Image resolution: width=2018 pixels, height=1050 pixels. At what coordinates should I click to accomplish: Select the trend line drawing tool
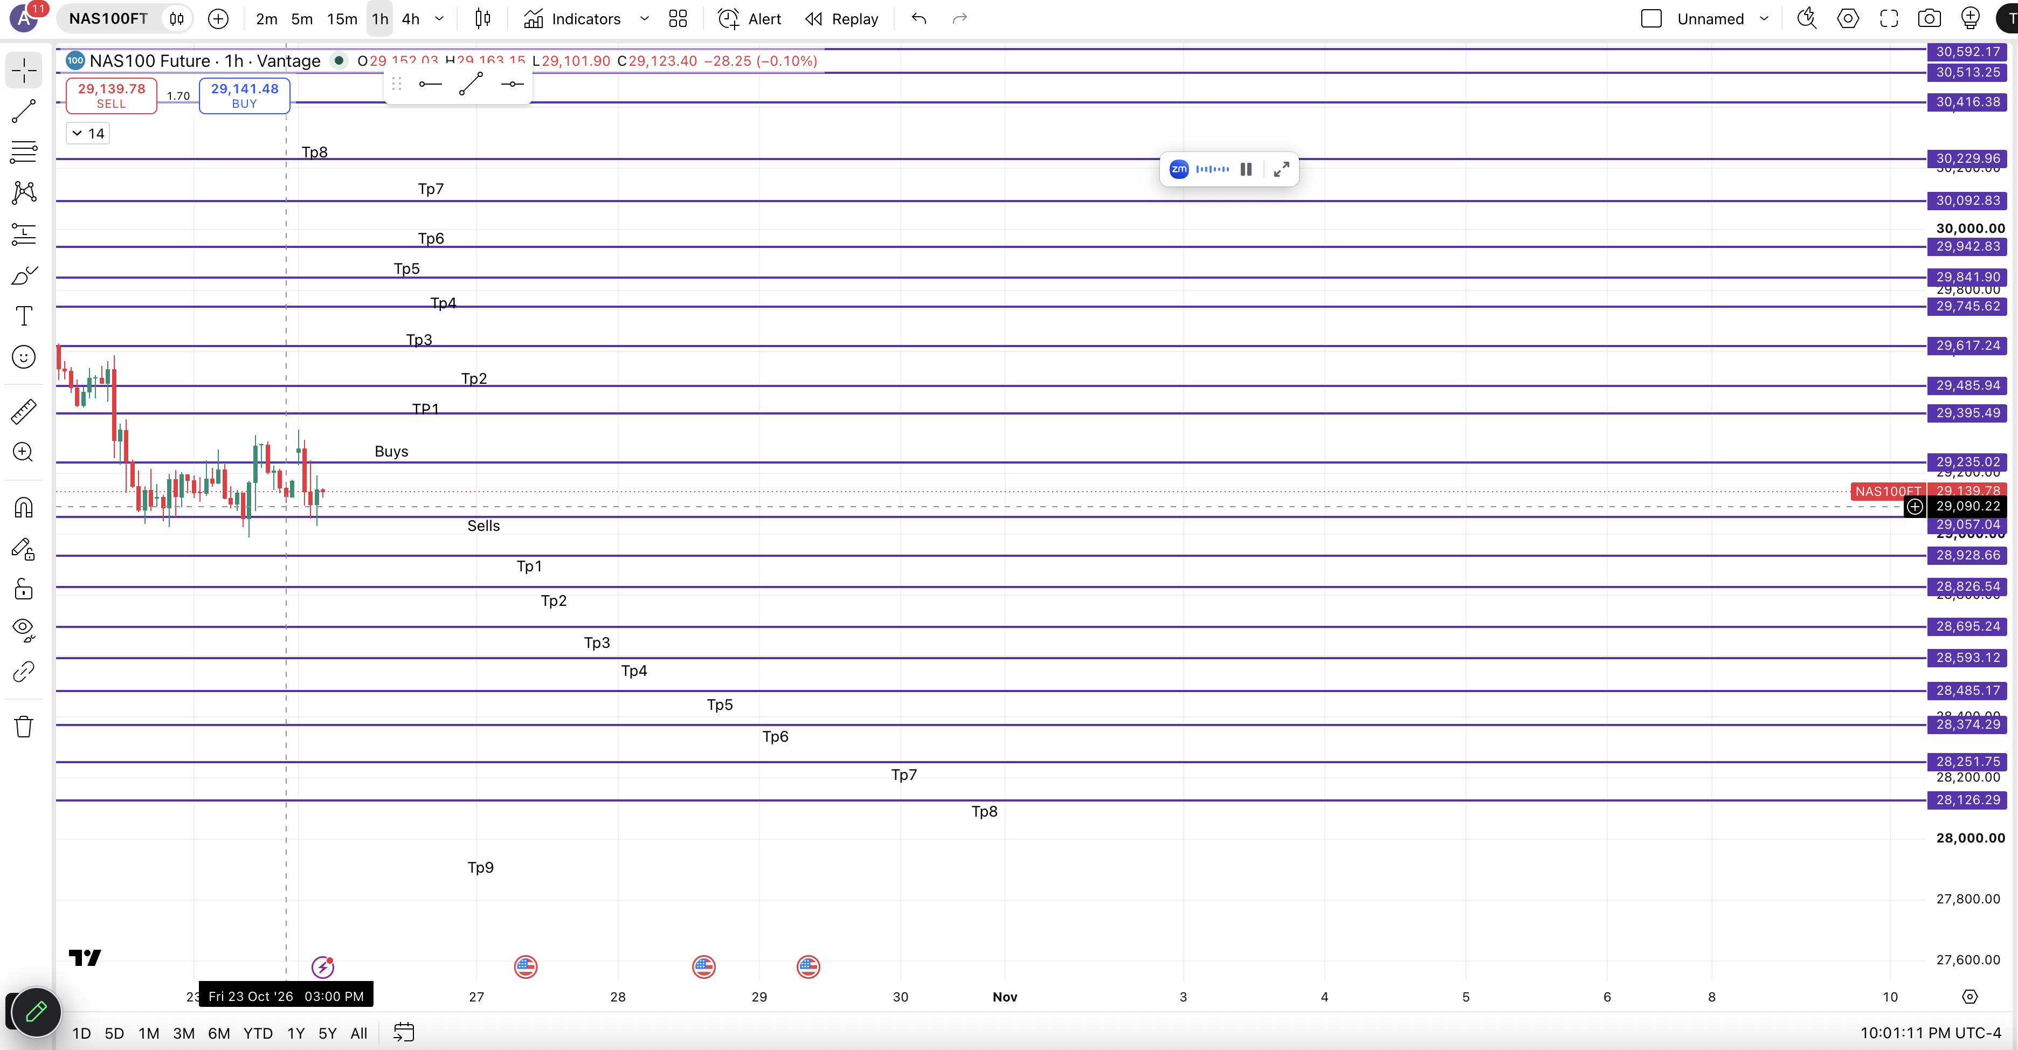pos(24,111)
